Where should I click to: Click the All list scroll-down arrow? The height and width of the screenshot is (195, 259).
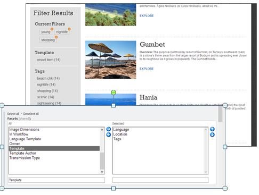(x=102, y=172)
